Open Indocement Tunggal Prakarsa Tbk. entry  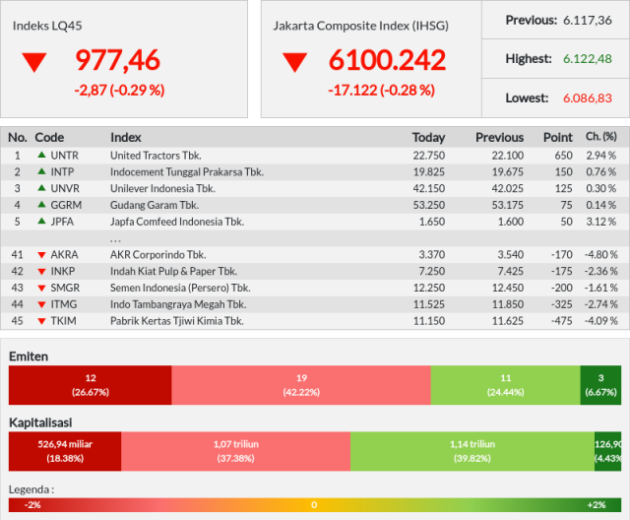pyautogui.click(x=187, y=172)
